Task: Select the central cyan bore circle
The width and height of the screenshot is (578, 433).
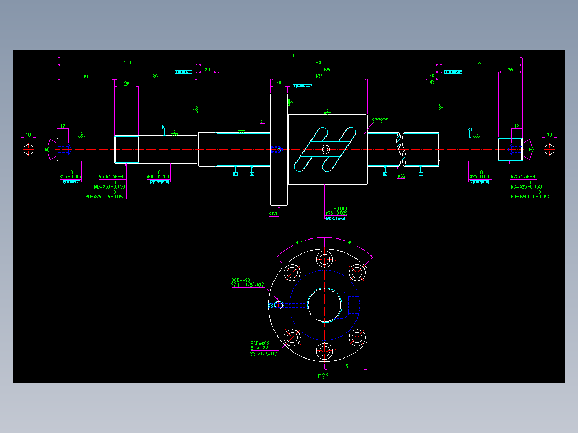Action: pos(324,305)
